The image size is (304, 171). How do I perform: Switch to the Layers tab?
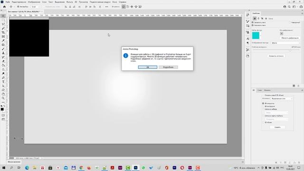[259, 90]
